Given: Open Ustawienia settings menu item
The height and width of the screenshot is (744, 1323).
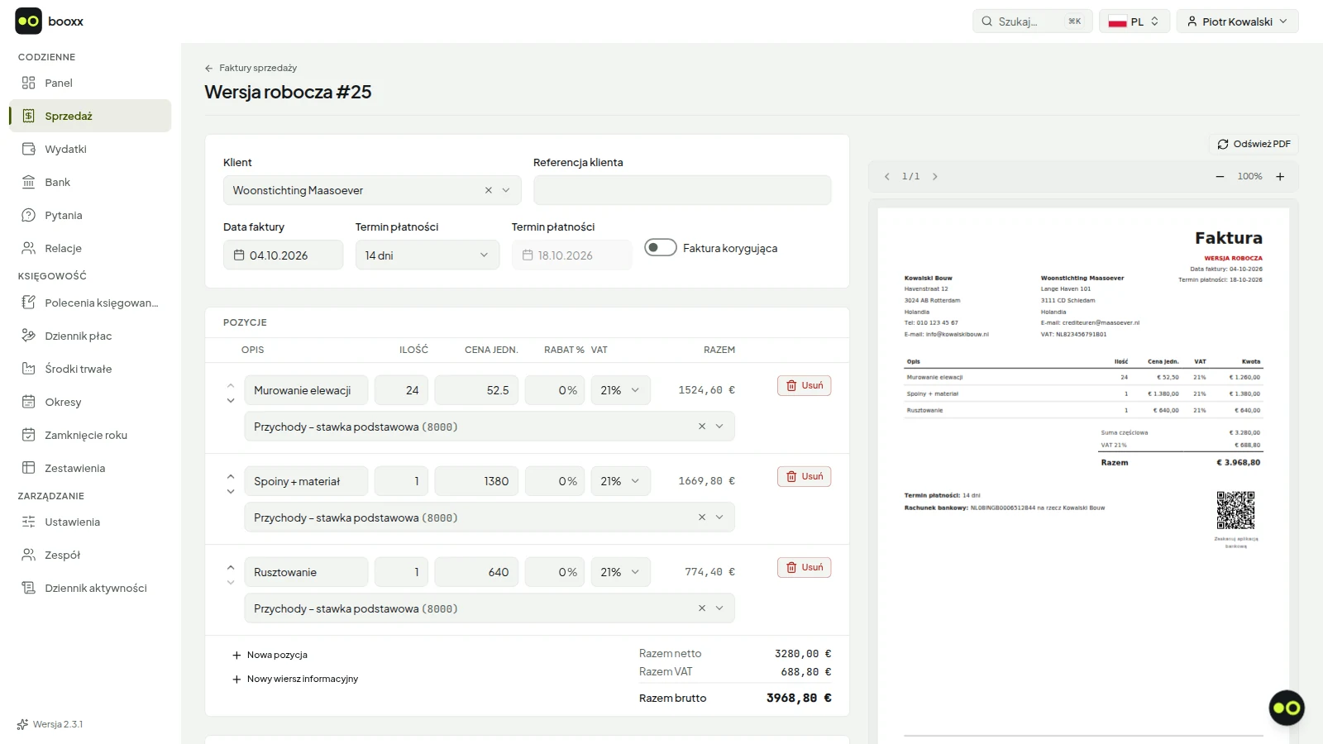Looking at the screenshot, I should tap(89, 522).
